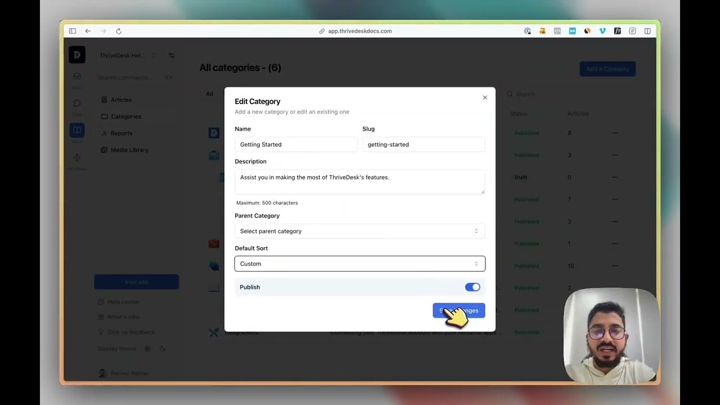Screen dimensions: 720x405
Task: Click the Draft status badge
Action: pos(520,177)
